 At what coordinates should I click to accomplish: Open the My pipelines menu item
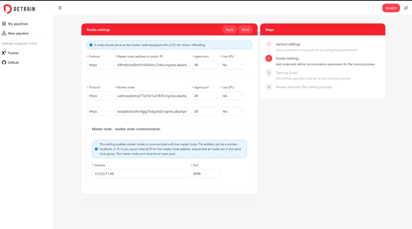[18, 24]
